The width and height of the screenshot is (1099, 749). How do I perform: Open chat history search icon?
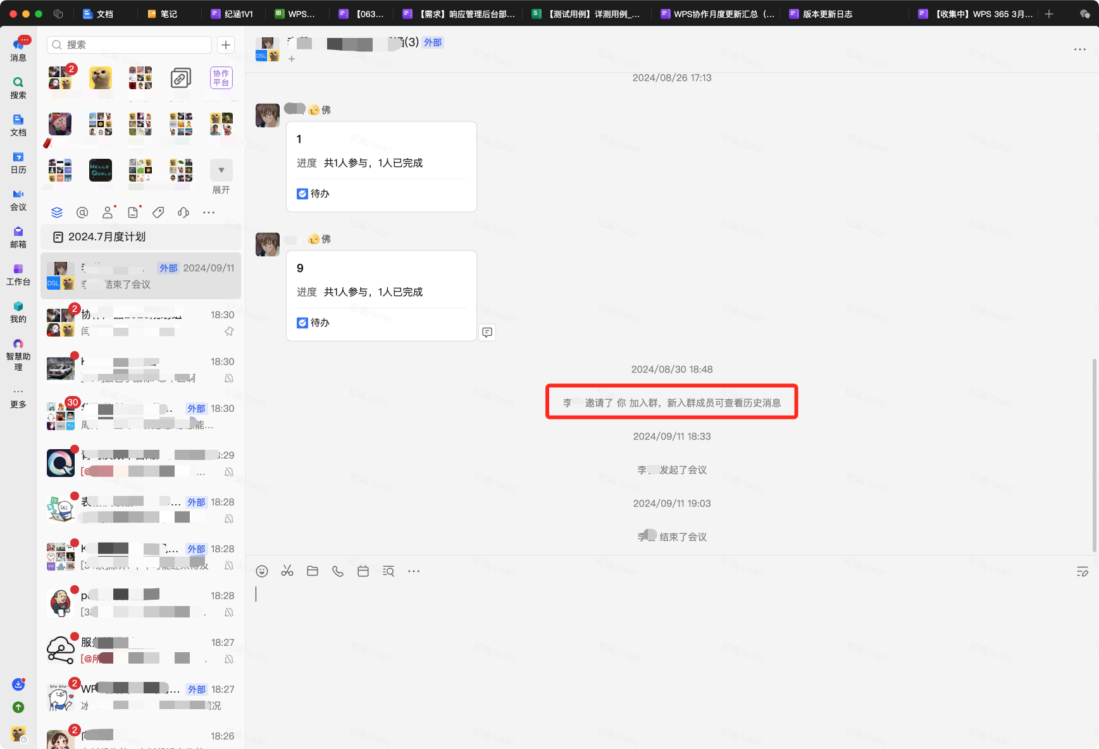(x=388, y=571)
